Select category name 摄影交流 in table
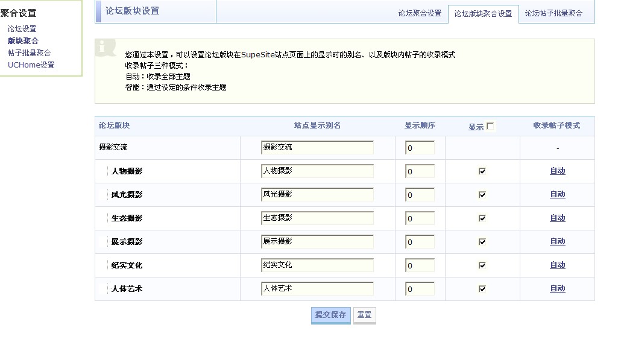The width and height of the screenshot is (621, 339). 113,147
